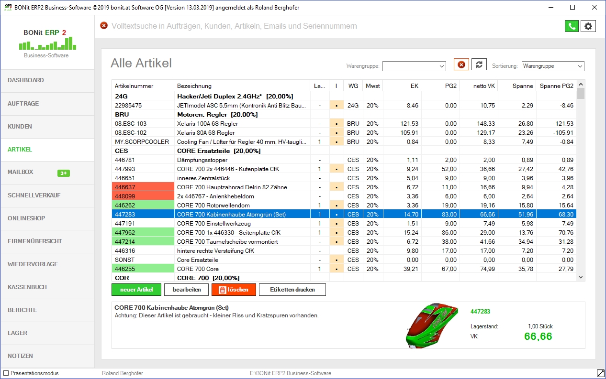Click the Bezeichnung column header
The height and width of the screenshot is (379, 606).
(242, 86)
